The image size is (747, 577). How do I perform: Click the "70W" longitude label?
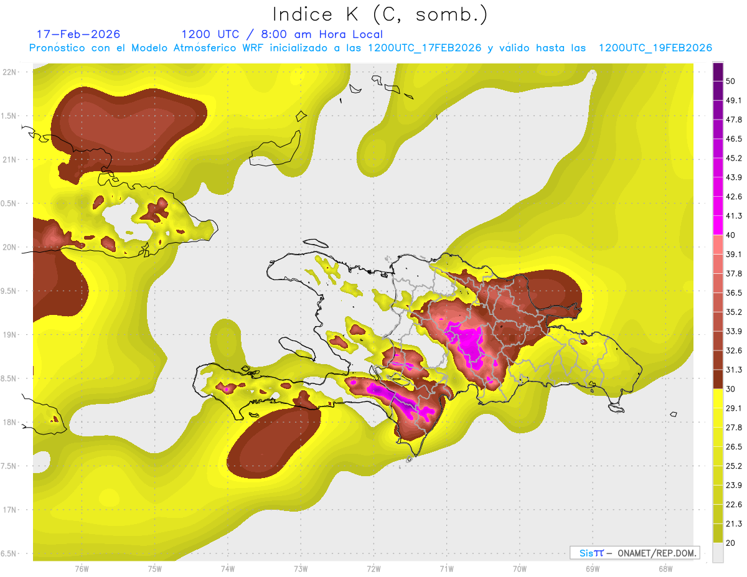[520, 569]
